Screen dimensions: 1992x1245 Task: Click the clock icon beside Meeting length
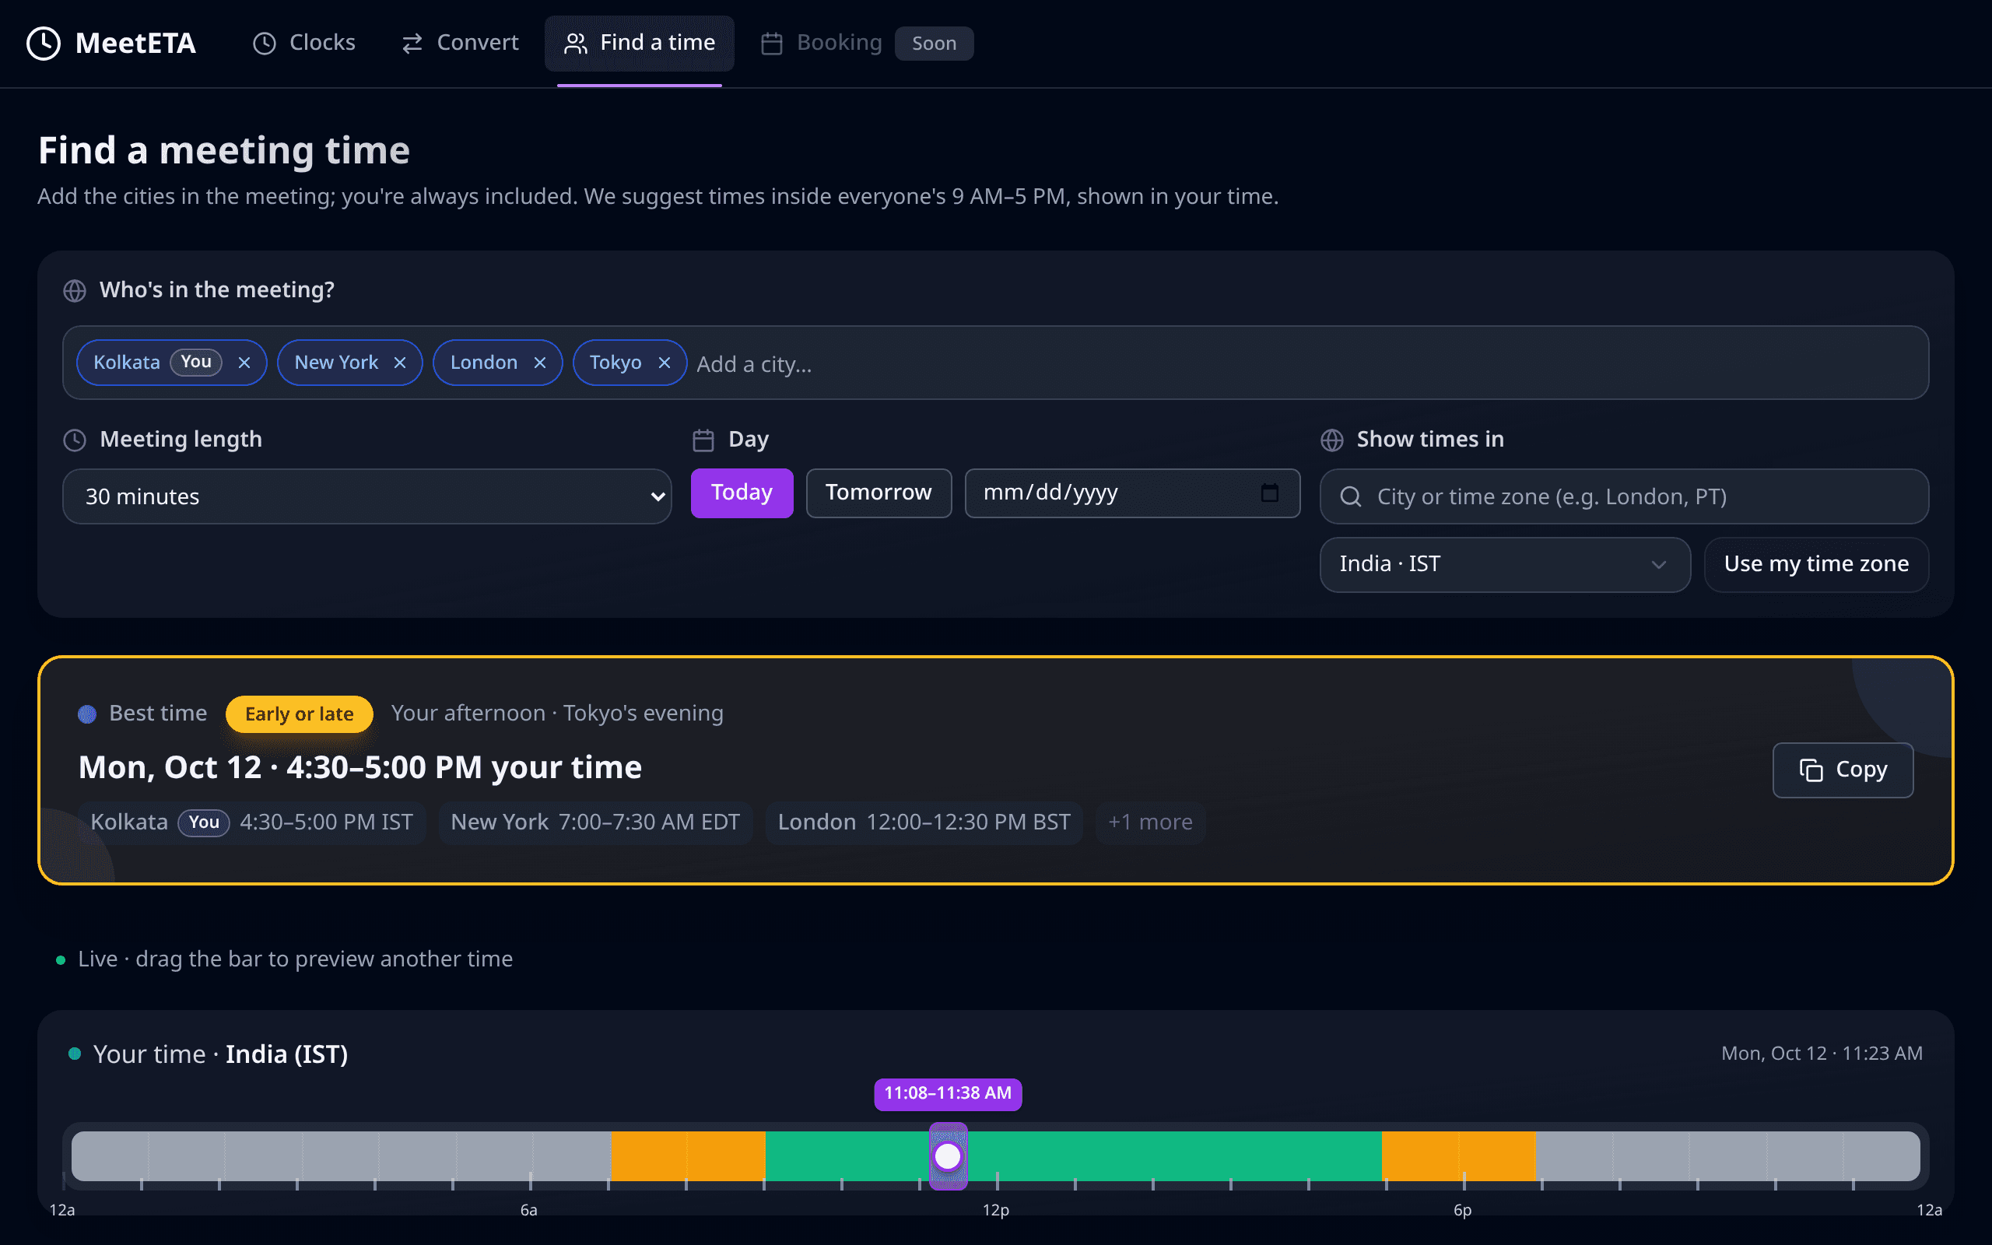[x=75, y=440]
